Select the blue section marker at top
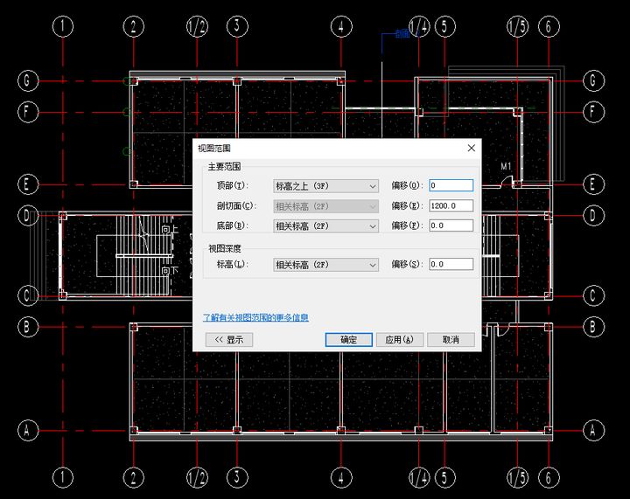Viewport: 630px width, 499px height. [402, 33]
